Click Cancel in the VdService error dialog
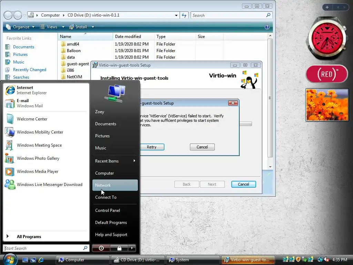Screen dimensions: 353x265 pyautogui.click(x=202, y=147)
